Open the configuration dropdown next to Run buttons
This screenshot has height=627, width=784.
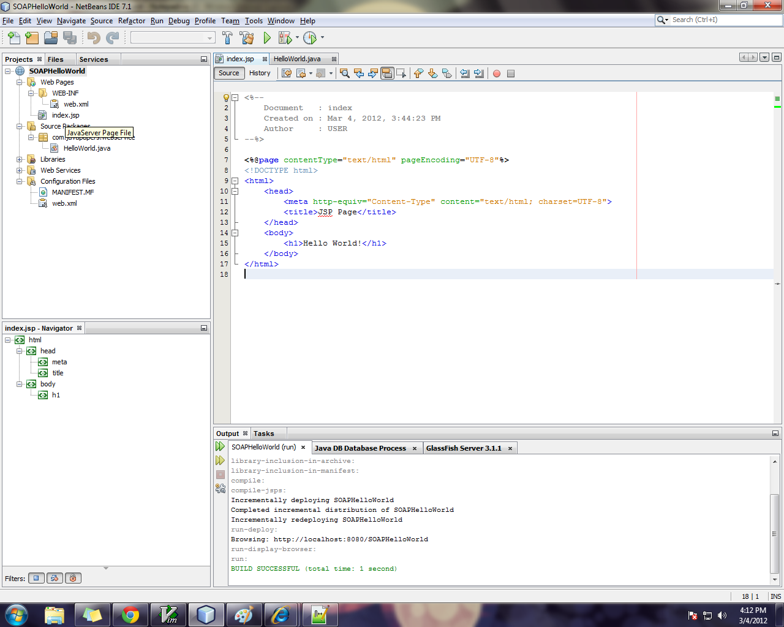click(208, 37)
